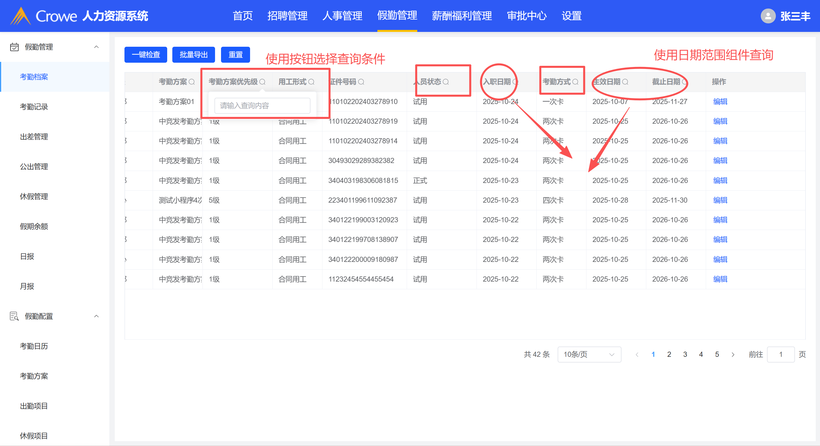Collapse the 假勤配置 sidebar group
Viewport: 820px width, 446px height.
pos(96,316)
